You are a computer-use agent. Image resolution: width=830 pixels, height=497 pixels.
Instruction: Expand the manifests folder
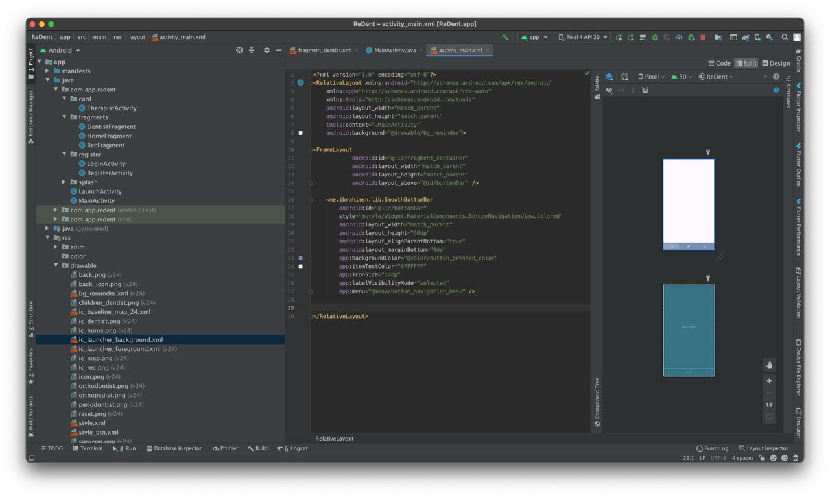click(x=48, y=71)
